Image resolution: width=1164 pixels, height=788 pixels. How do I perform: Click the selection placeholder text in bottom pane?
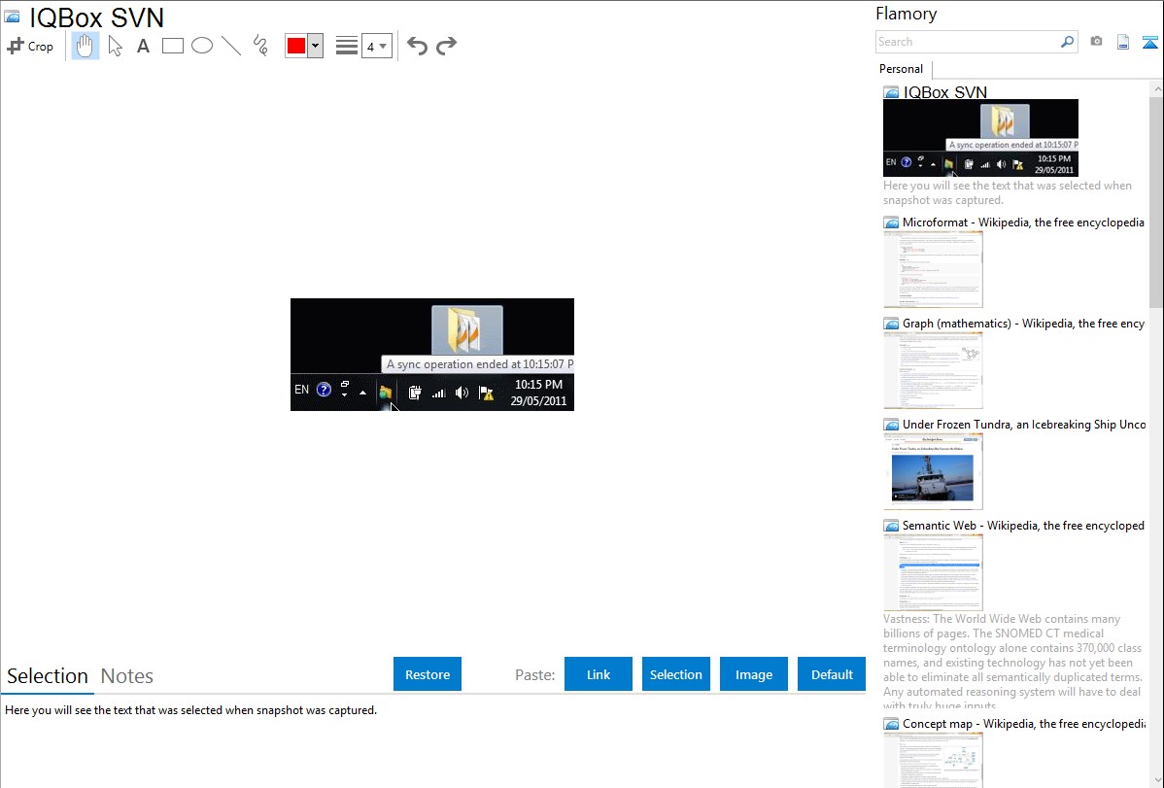(190, 710)
